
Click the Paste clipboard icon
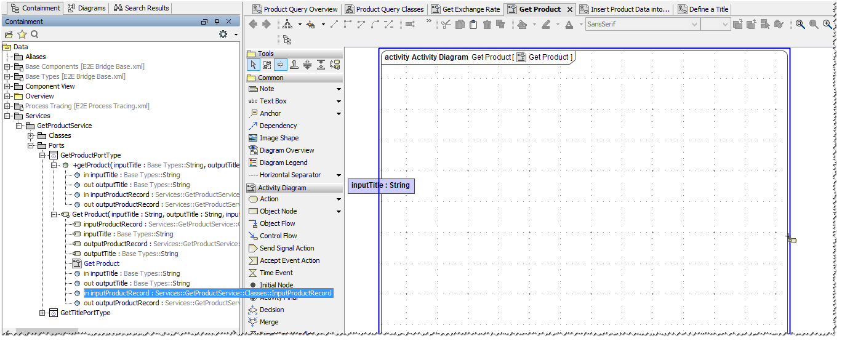coord(473,25)
